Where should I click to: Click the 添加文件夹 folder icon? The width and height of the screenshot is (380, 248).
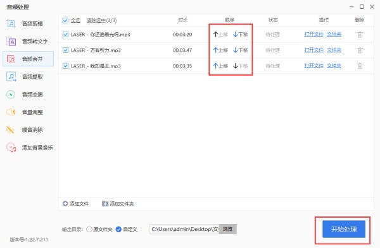point(105,204)
